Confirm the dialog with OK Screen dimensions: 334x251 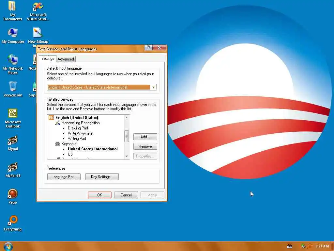[99, 195]
